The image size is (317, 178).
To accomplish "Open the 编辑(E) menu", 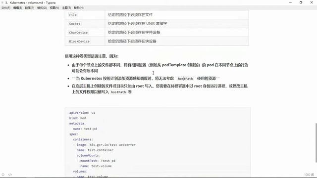I will tap(18, 8).
